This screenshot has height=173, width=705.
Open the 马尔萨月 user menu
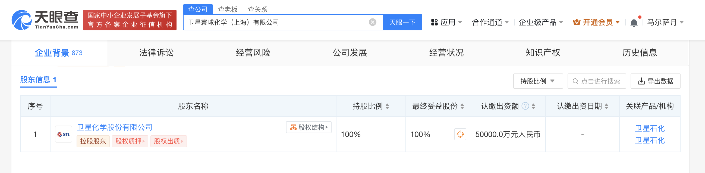(x=665, y=22)
